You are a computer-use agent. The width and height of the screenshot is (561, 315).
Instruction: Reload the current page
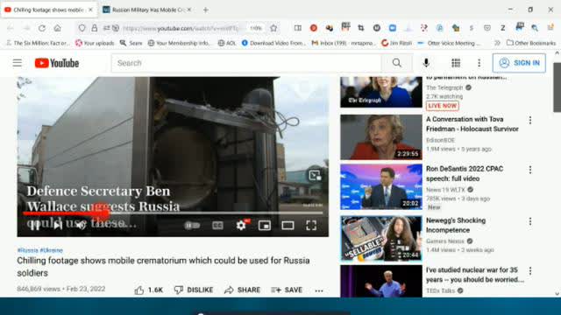[x=42, y=28]
